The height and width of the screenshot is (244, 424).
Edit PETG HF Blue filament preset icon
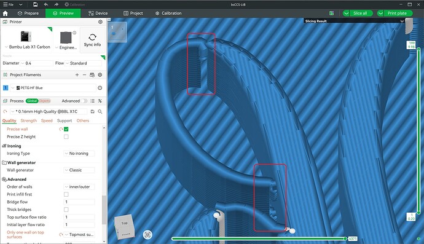[x=100, y=88]
